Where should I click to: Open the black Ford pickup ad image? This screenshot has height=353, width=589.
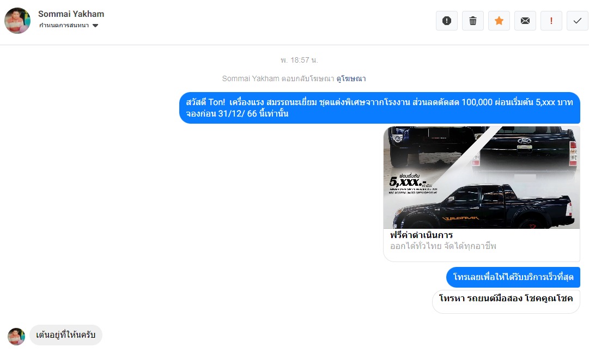click(x=482, y=177)
